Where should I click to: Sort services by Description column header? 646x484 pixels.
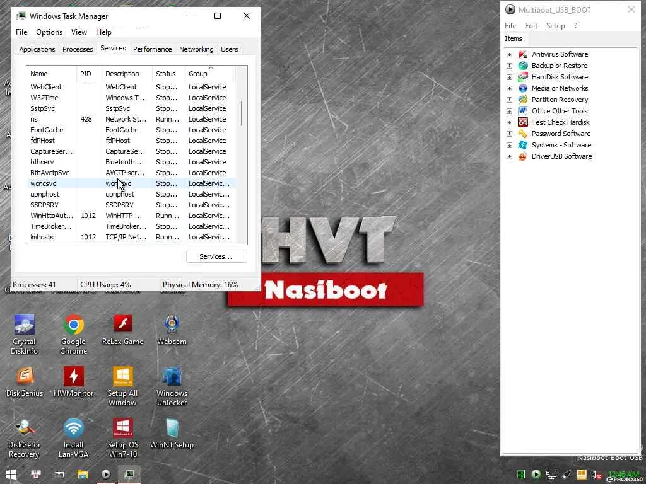click(127, 74)
